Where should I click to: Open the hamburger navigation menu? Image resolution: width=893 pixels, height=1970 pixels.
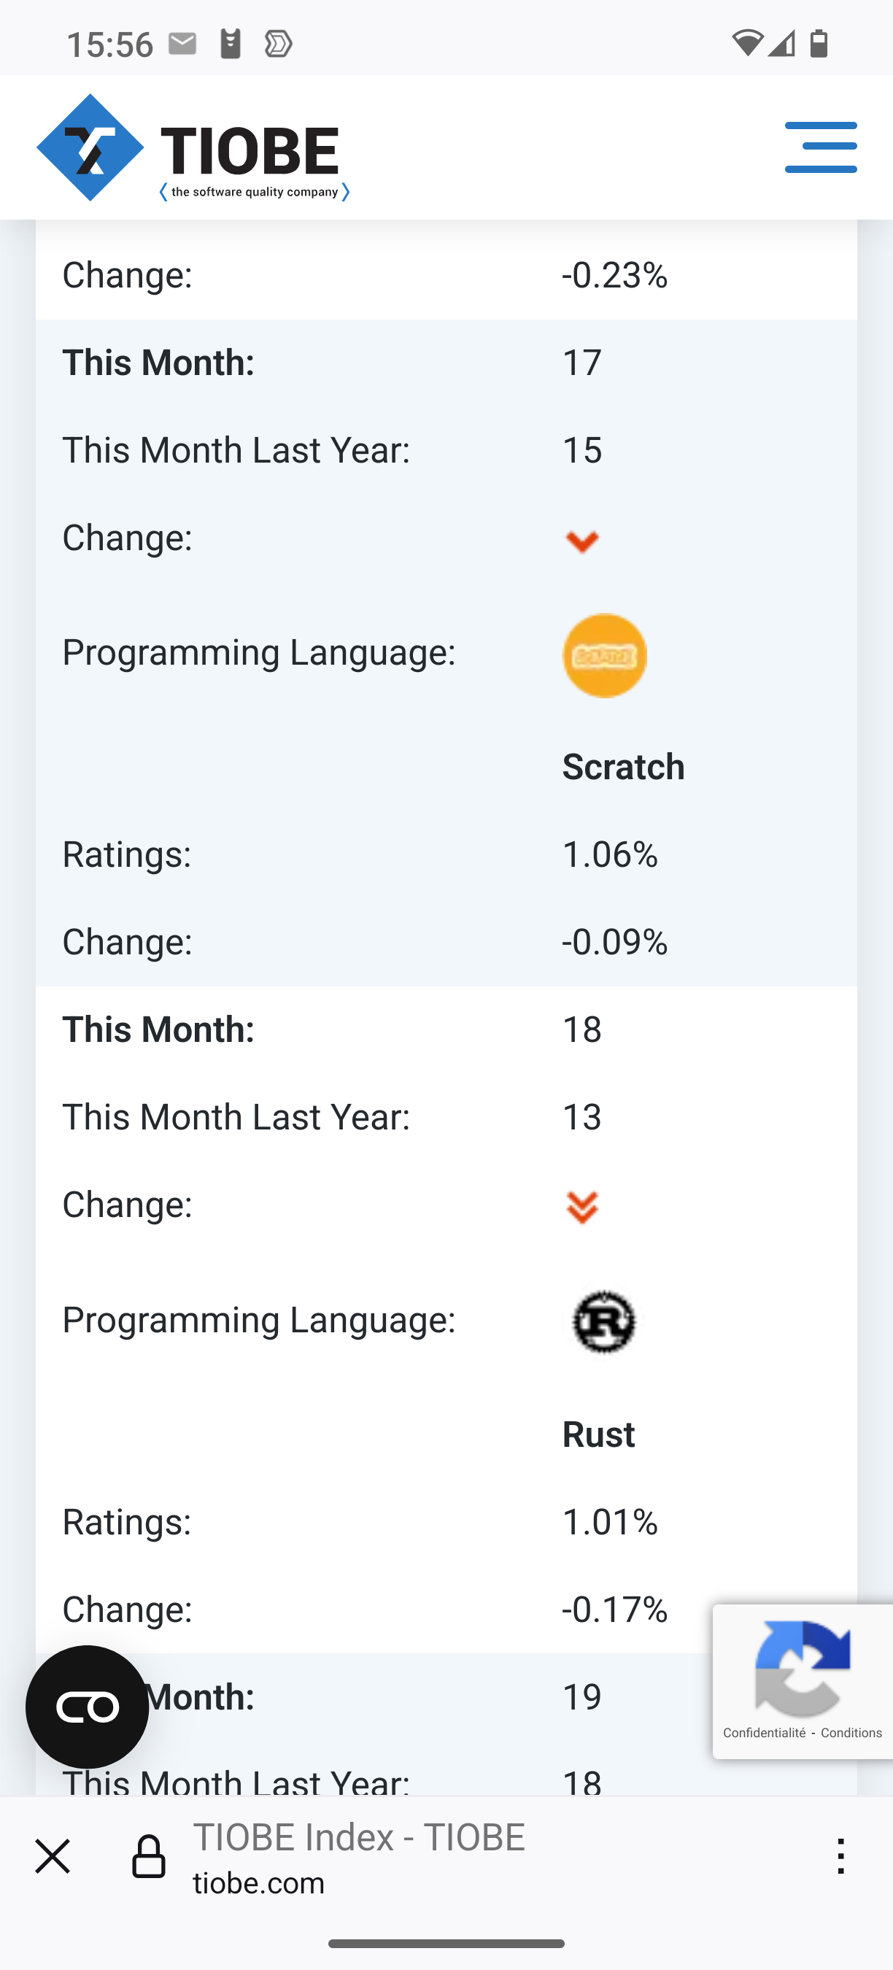click(820, 147)
